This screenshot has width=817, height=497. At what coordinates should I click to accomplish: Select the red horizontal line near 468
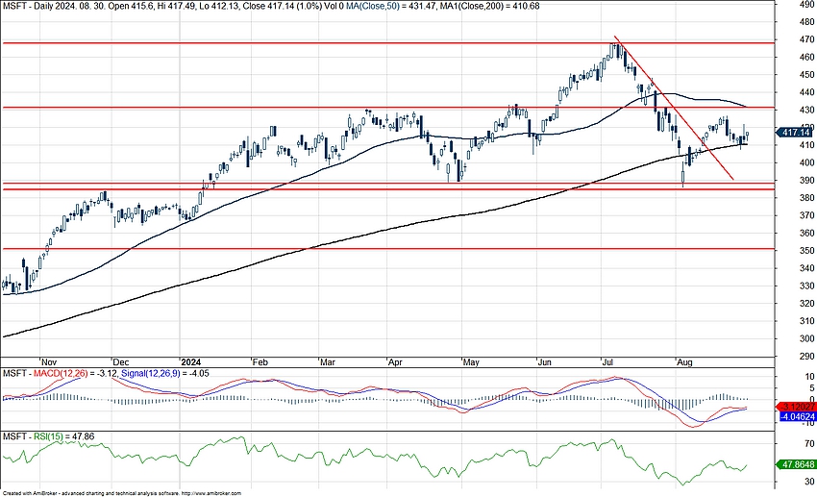pos(387,43)
